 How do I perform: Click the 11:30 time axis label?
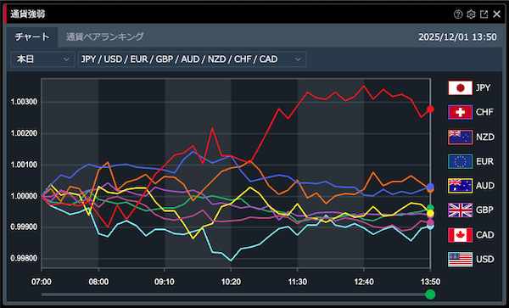click(298, 282)
